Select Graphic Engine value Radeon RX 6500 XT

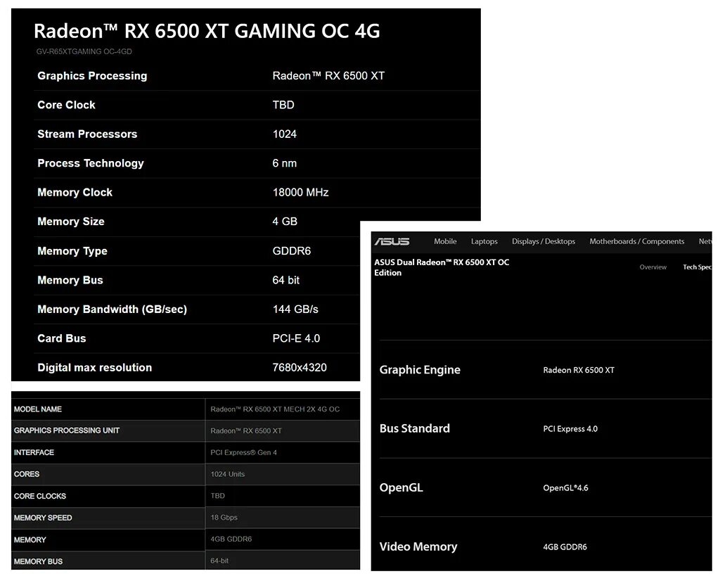click(x=579, y=370)
